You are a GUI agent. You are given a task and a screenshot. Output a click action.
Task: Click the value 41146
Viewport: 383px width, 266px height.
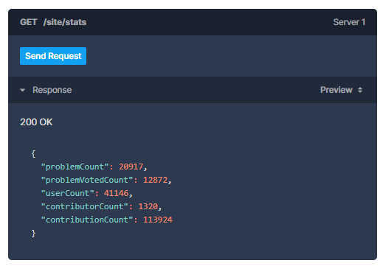tap(116, 193)
